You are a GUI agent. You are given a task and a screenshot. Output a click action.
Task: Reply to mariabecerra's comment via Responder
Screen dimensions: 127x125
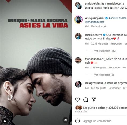point(116,44)
